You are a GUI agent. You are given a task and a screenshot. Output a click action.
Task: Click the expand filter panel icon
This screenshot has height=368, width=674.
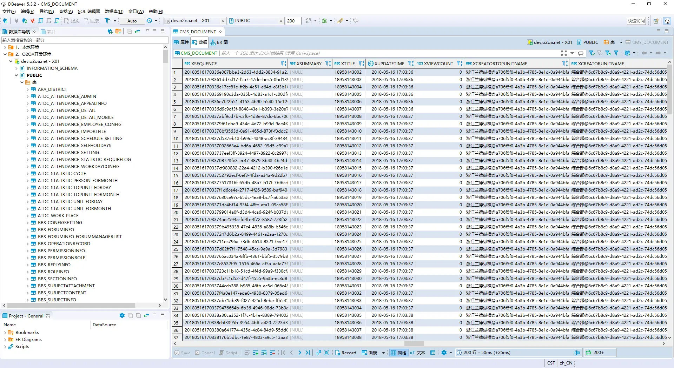(x=564, y=53)
